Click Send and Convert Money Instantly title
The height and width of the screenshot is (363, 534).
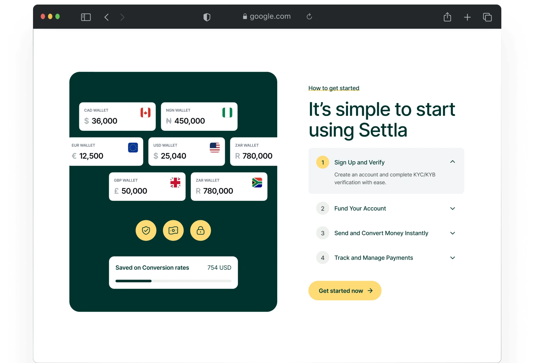[381, 233]
